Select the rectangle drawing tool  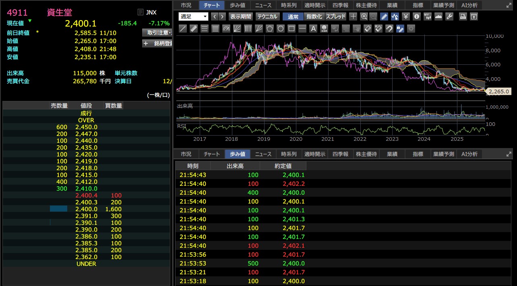click(292, 29)
